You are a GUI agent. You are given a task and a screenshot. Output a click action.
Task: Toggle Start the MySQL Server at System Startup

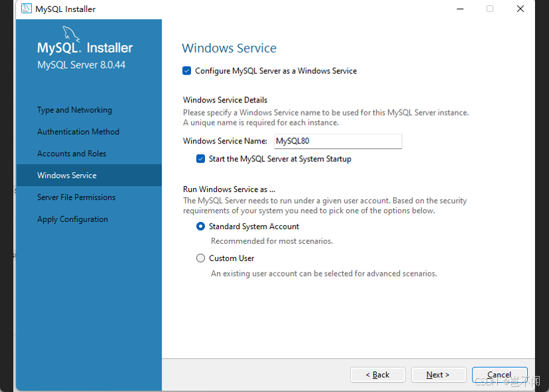(x=200, y=159)
